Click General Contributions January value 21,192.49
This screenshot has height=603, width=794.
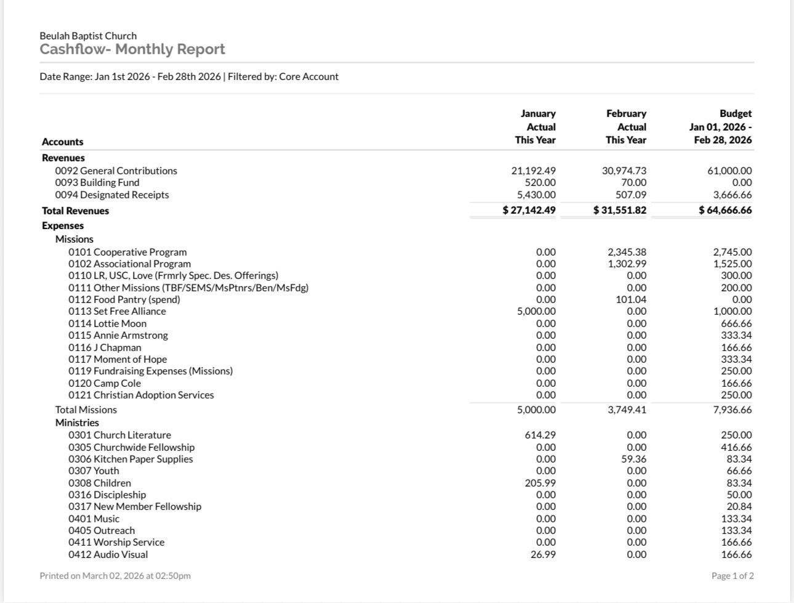[x=534, y=171]
